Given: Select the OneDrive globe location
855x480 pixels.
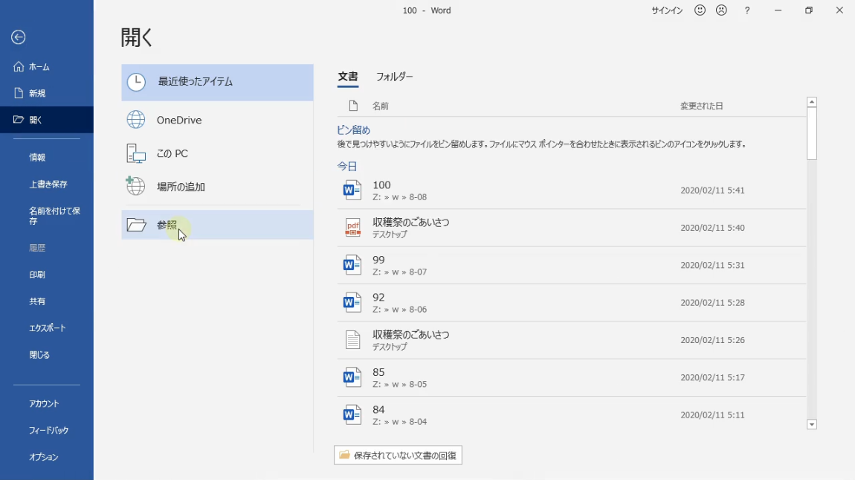Looking at the screenshot, I should coord(178,120).
